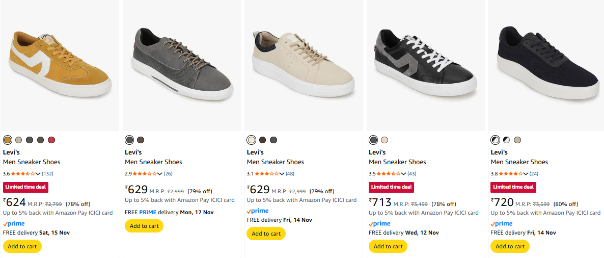Screen dimensions: 604x258
Task: Click the Prime logo under the ₹624 sneaker
Action: click(x=14, y=224)
